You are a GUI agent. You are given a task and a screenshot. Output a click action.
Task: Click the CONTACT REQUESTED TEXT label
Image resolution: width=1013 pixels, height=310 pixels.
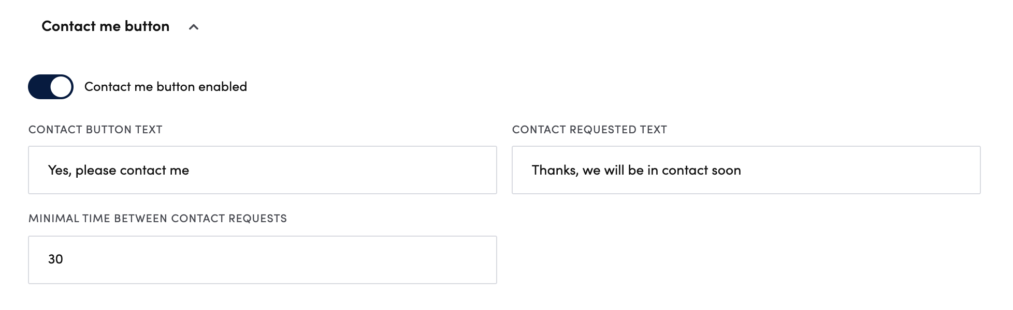pos(589,130)
